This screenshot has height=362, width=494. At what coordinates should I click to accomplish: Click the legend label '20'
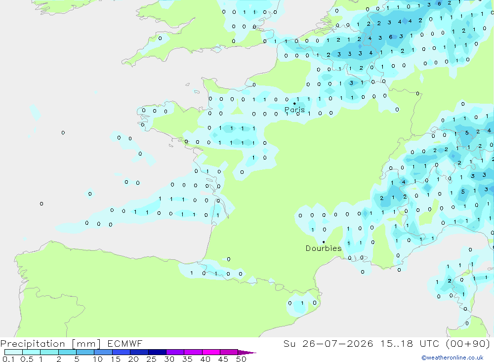(133, 359)
